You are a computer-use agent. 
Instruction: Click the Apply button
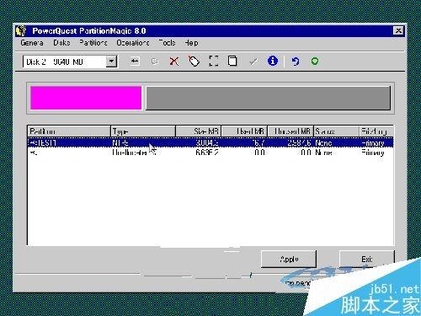pyautogui.click(x=289, y=259)
